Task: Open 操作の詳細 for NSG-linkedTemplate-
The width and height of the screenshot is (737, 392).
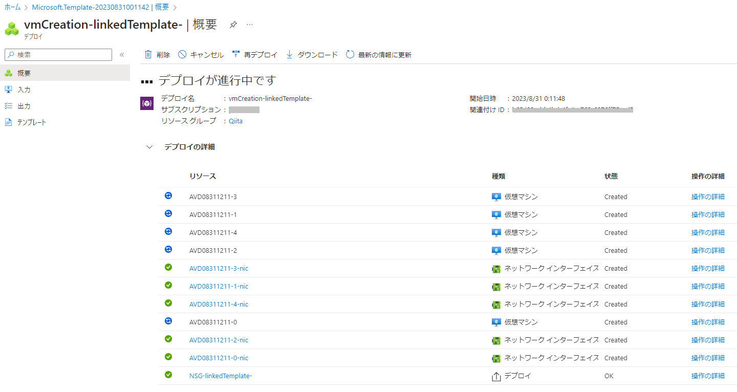Action: click(708, 376)
